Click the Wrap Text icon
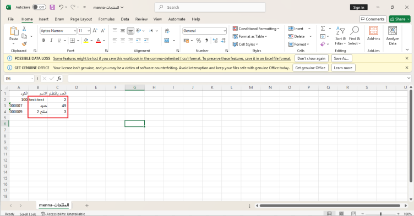Screen dimensions: 414x216 point(167,31)
